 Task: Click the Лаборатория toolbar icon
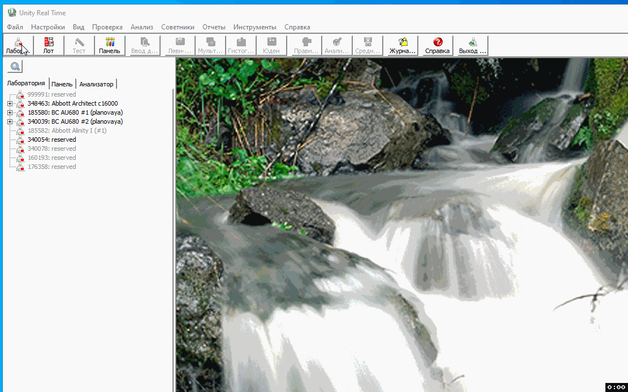(x=18, y=45)
